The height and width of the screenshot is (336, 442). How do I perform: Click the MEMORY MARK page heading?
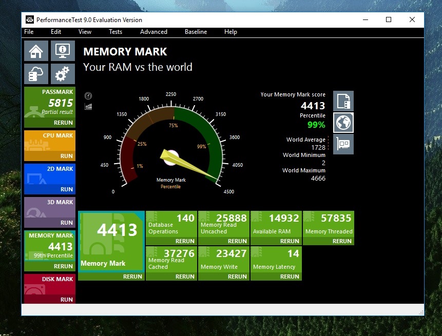125,52
